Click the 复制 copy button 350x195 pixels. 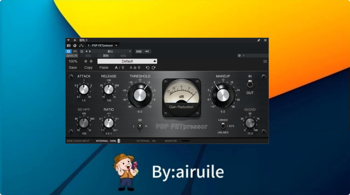click(106, 56)
